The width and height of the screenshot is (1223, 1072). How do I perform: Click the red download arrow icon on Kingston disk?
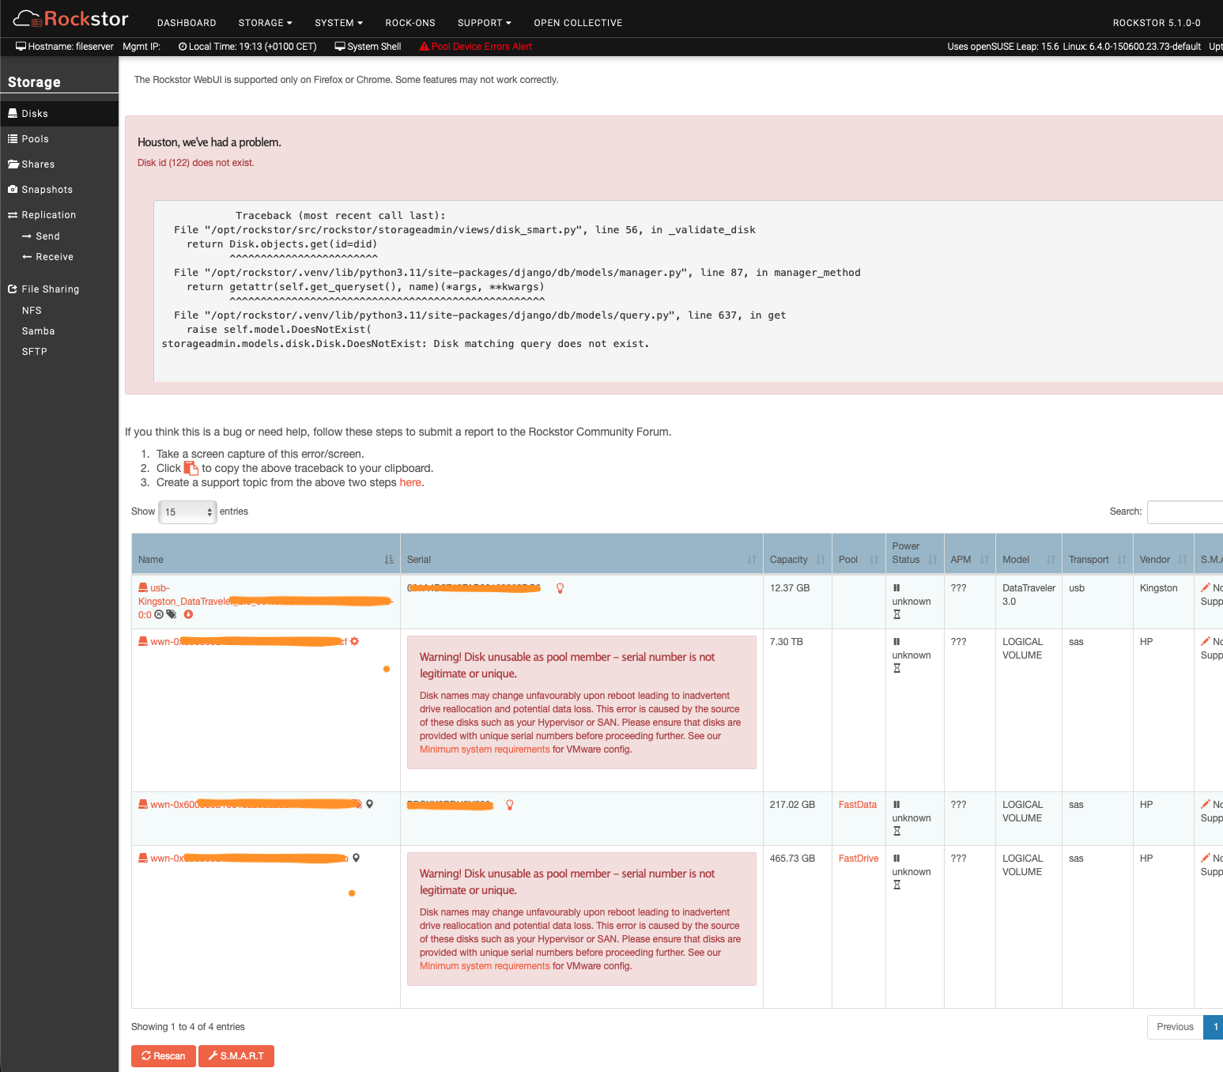coord(188,614)
